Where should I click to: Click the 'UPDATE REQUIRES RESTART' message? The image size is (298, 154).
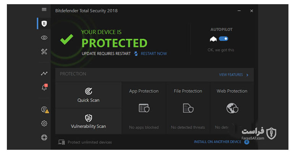point(106,54)
